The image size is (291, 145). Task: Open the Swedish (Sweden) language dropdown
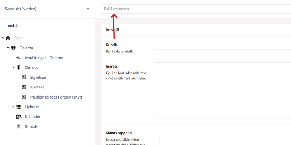pos(47,9)
